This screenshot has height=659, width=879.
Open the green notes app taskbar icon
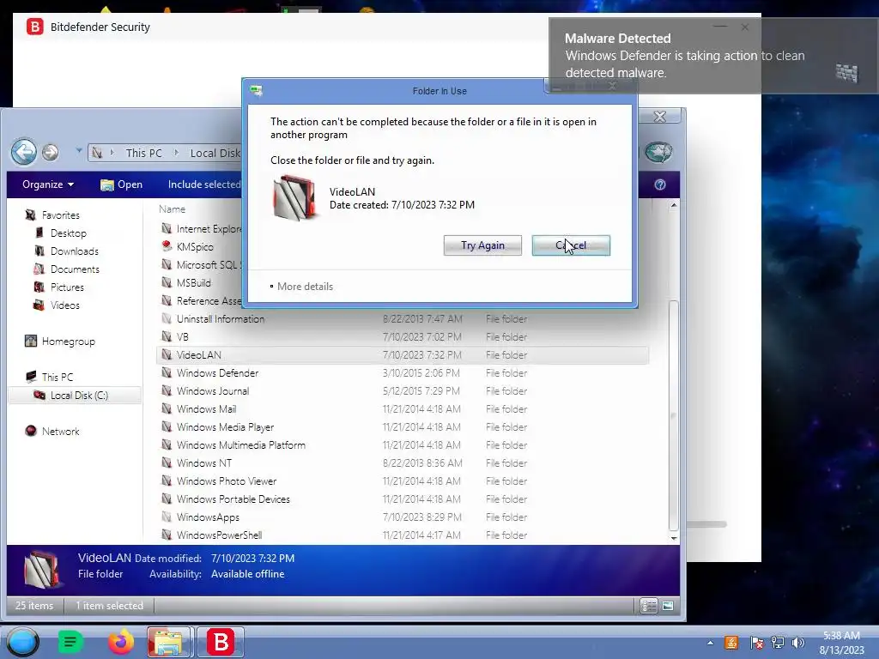[x=70, y=642]
